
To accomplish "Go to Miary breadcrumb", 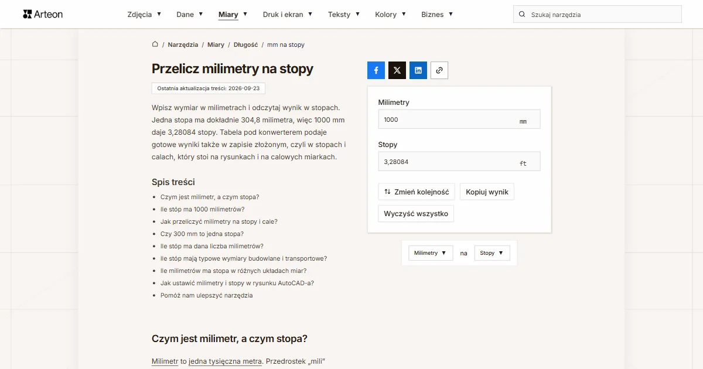I will pyautogui.click(x=216, y=45).
